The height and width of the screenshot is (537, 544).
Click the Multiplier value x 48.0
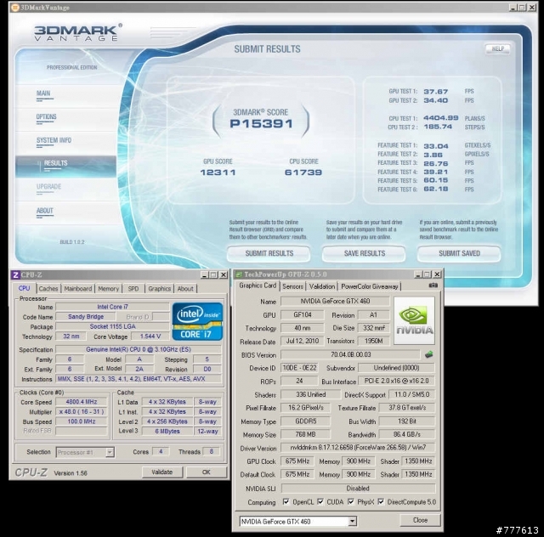point(82,412)
